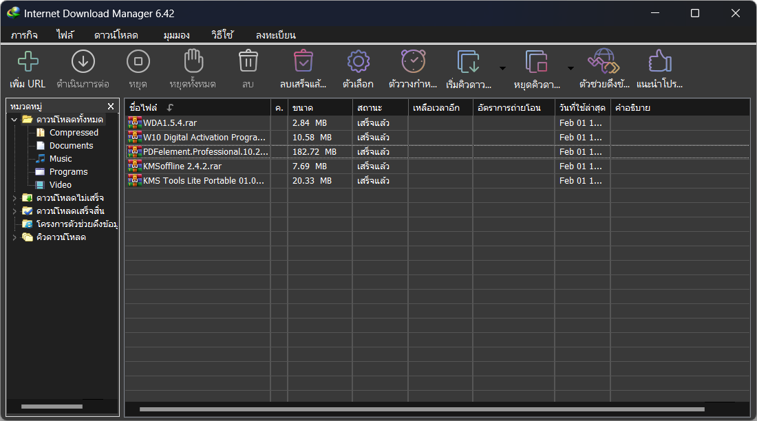The height and width of the screenshot is (421, 757).
Task: Click the ค. column header
Action: 279,108
